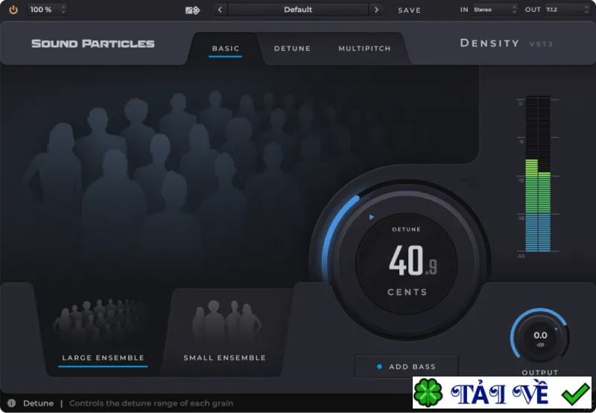
Task: Click the green checkmark icon
Action: (575, 394)
